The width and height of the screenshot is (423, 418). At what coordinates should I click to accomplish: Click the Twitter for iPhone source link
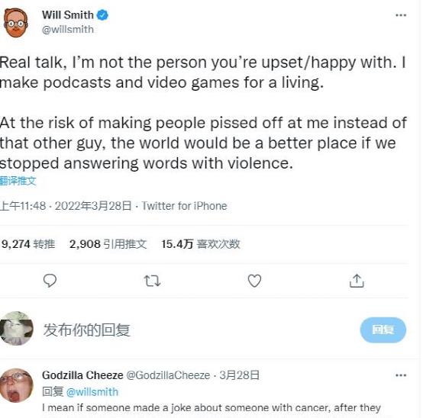[185, 206]
